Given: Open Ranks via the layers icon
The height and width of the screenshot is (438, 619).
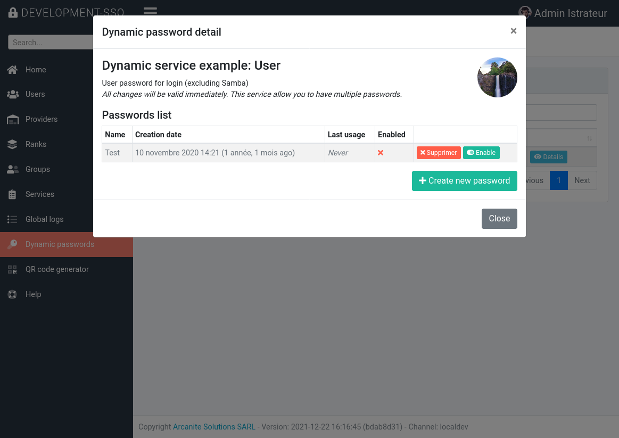Looking at the screenshot, I should tap(12, 144).
